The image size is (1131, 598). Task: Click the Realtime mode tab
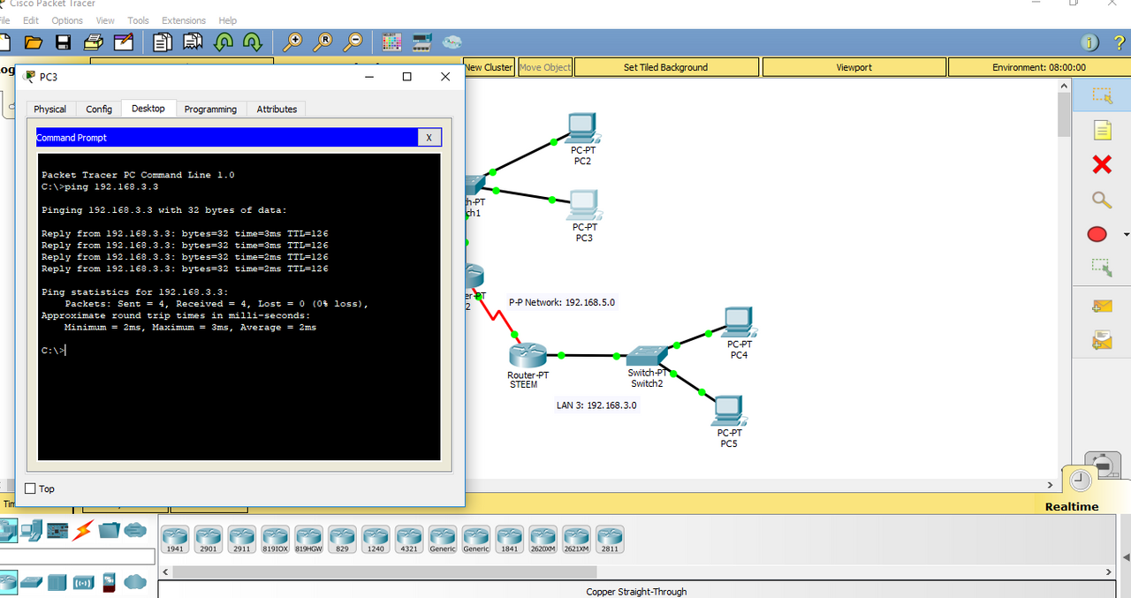click(x=1072, y=506)
